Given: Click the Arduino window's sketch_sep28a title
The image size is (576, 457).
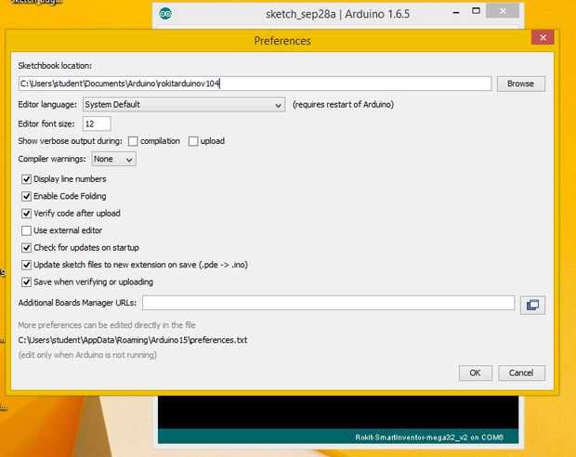Looking at the screenshot, I should click(x=337, y=14).
